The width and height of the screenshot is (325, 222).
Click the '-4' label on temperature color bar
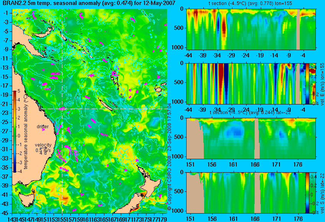(19, 171)
